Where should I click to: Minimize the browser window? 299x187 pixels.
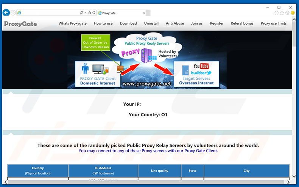(268, 7)
